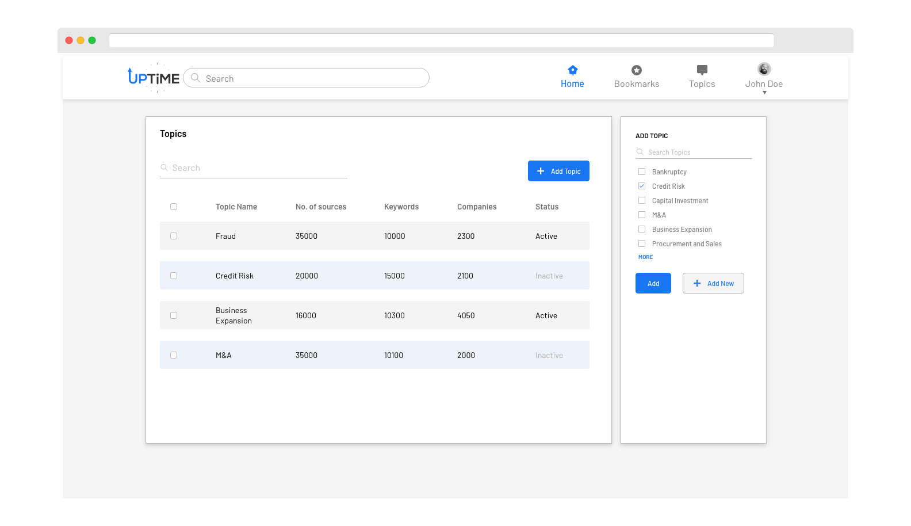Expand topic list with MORE link
The width and height of the screenshot is (911, 526).
tap(645, 257)
